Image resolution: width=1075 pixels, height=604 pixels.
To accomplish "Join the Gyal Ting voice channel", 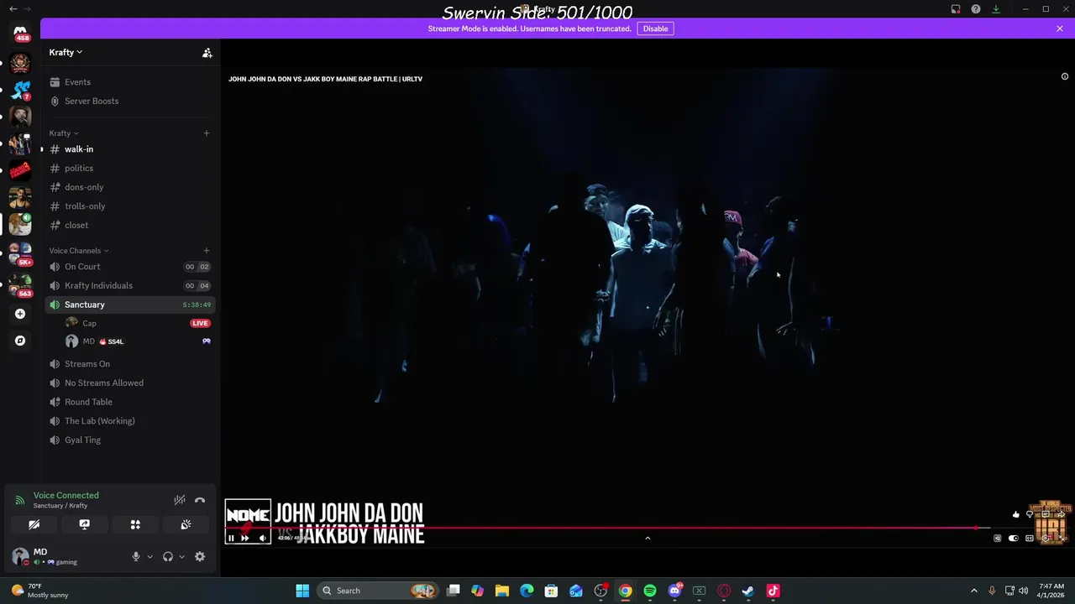I will coord(130,440).
